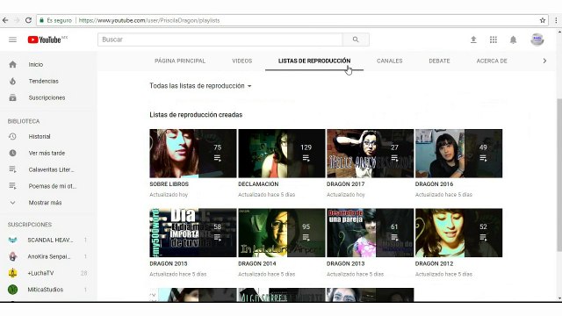Viewport: 562px width, 316px height.
Task: Focus the Buscar search field
Action: pyautogui.click(x=220, y=39)
